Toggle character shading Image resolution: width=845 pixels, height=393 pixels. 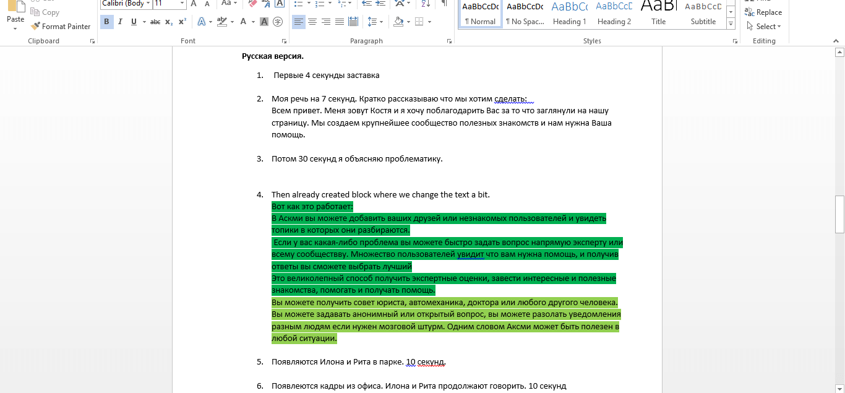click(264, 22)
